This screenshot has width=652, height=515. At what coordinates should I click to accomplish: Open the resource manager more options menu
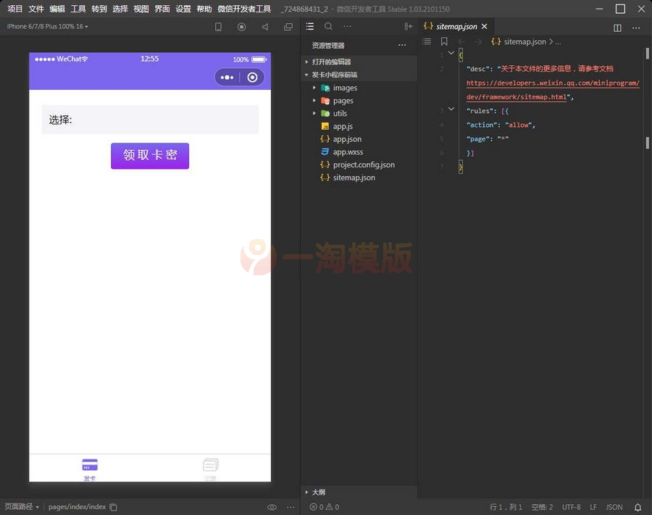click(x=401, y=45)
